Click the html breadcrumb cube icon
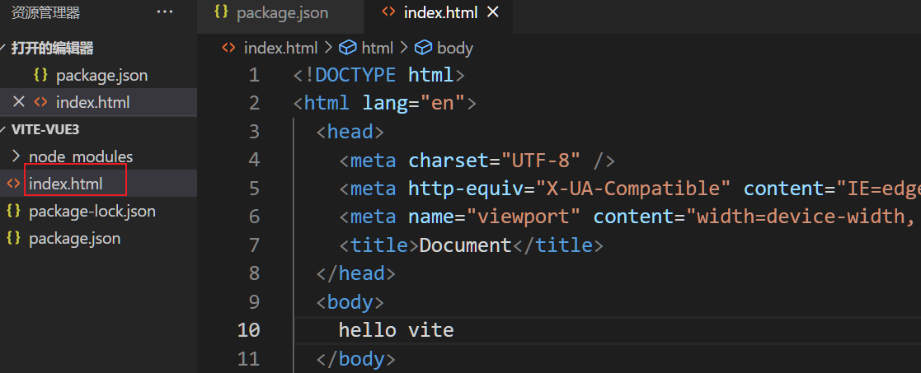 click(x=348, y=48)
